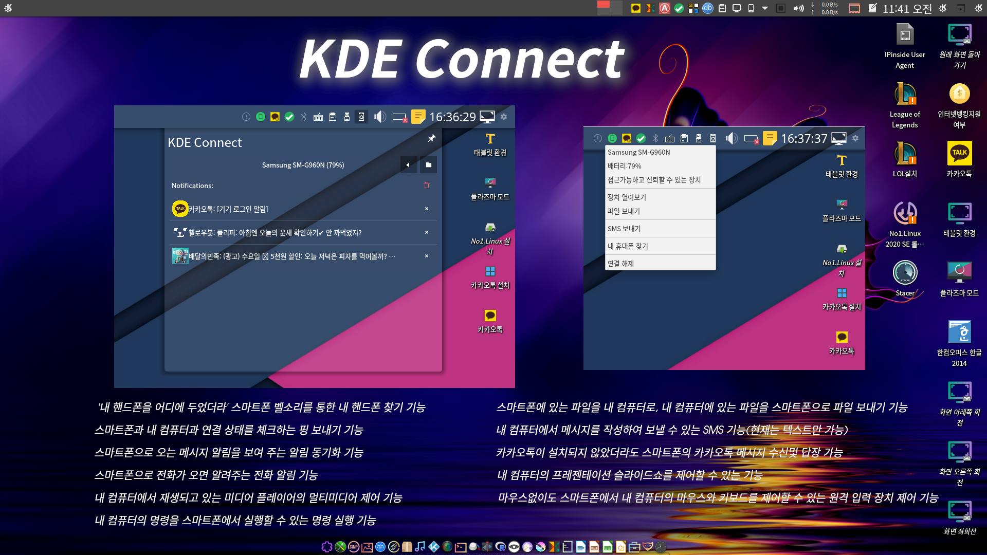
Task: Open the terminal icon in the dock
Action: click(x=461, y=547)
